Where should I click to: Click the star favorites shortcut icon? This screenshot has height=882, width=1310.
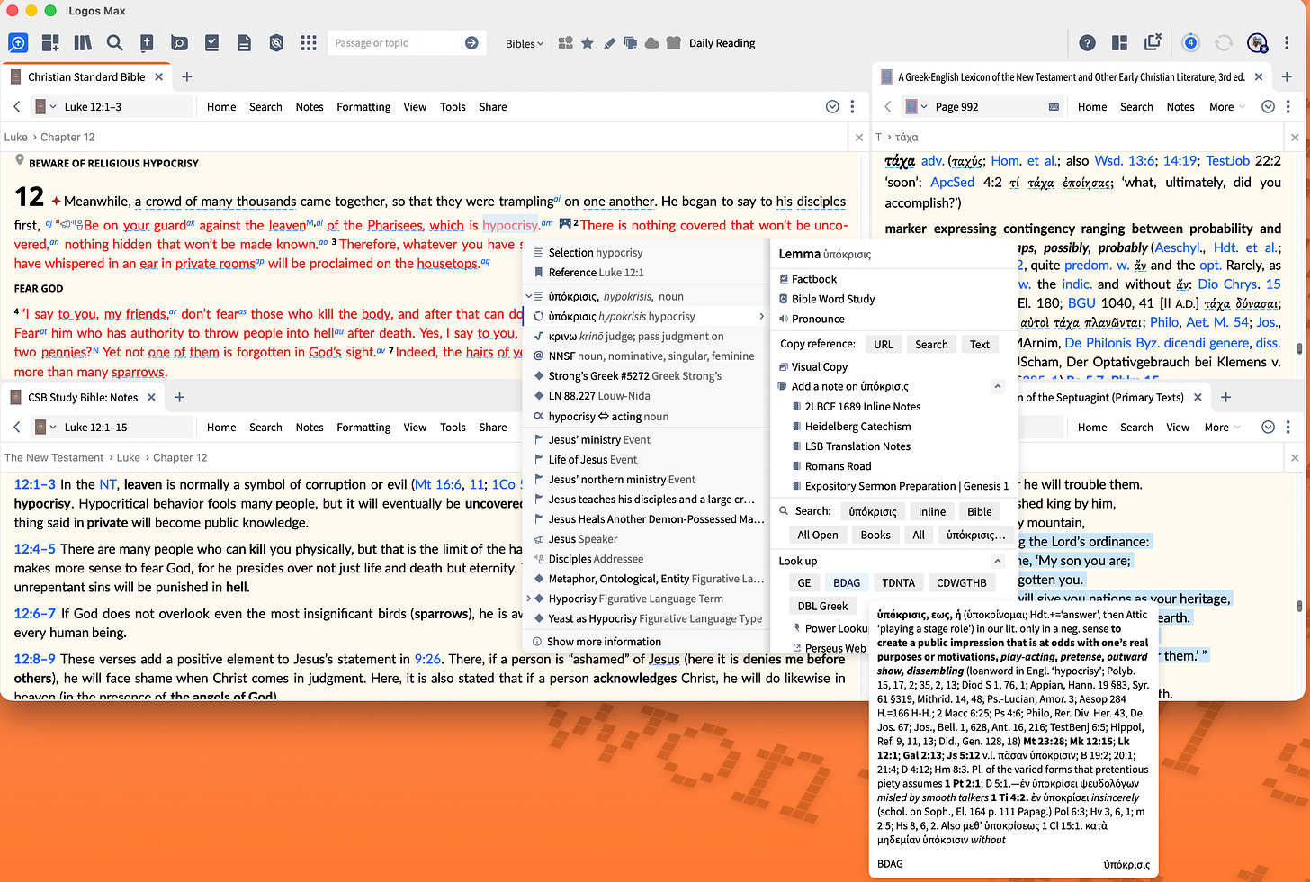[x=588, y=42]
